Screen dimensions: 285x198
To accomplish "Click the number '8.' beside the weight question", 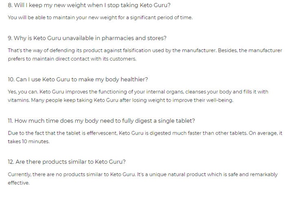I will (10, 5).
